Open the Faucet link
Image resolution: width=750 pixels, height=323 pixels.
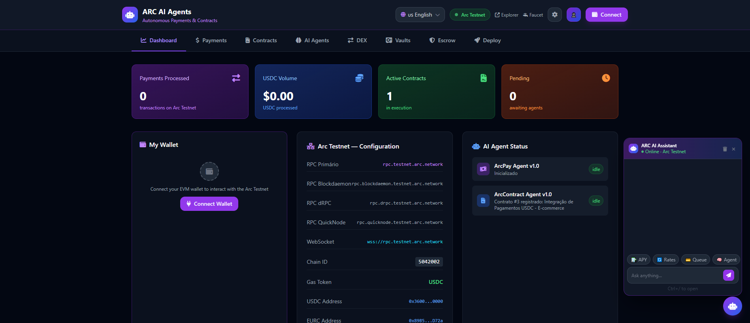coord(533,15)
